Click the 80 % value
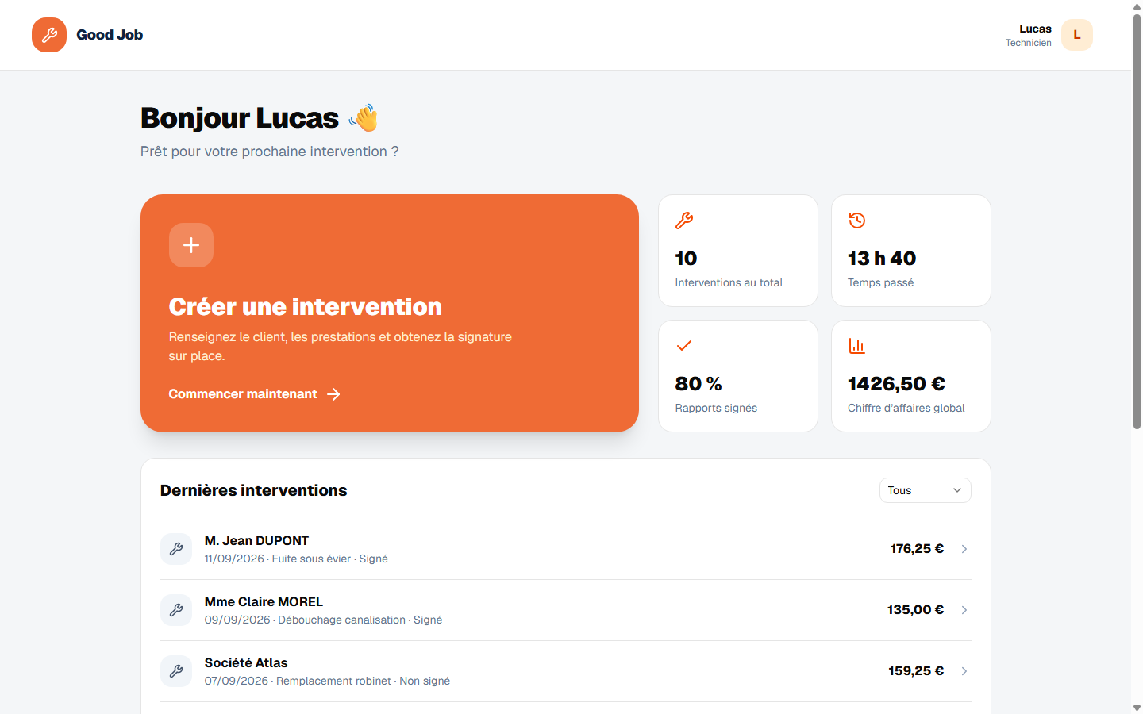The width and height of the screenshot is (1143, 714). point(698,384)
